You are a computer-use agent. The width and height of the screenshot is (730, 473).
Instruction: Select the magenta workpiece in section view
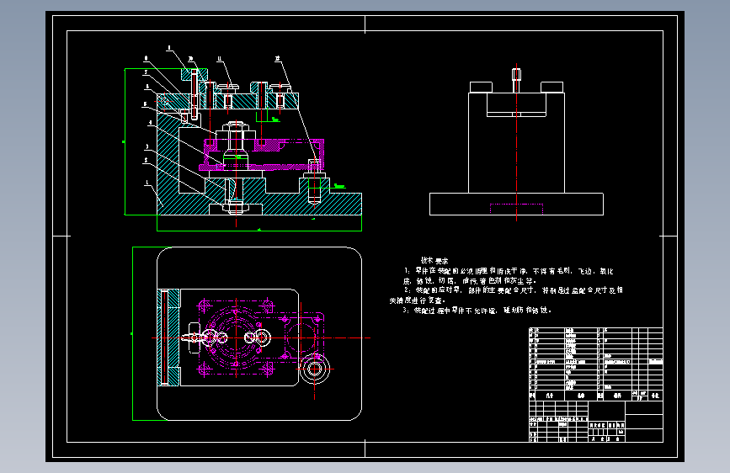point(262,155)
